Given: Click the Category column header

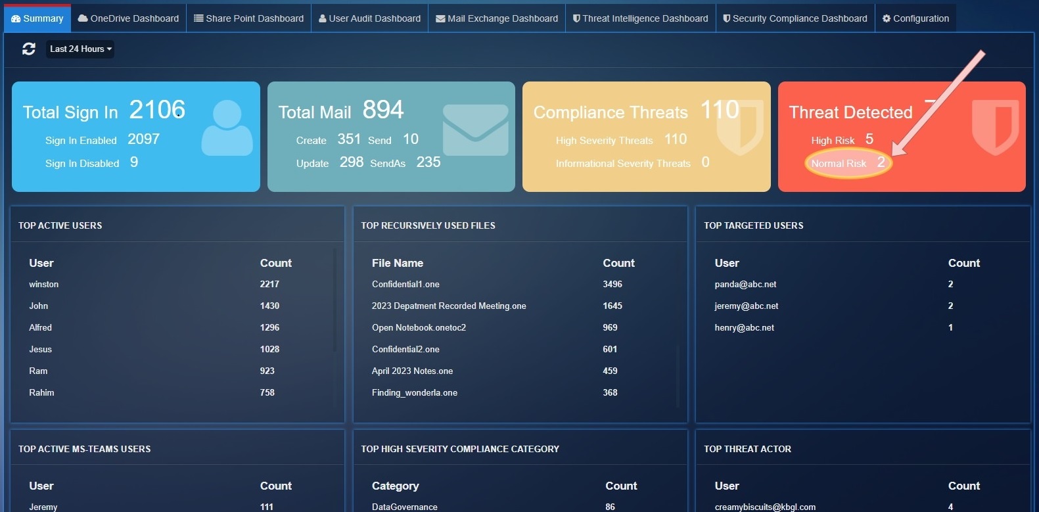Looking at the screenshot, I should 395,486.
